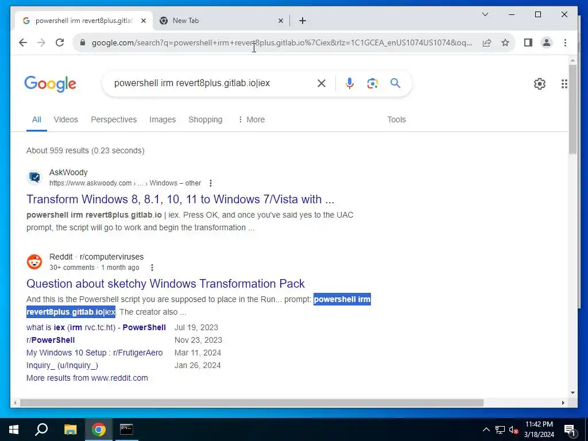The width and height of the screenshot is (588, 441).
Task: Start voice search with microphone
Action: (x=350, y=83)
